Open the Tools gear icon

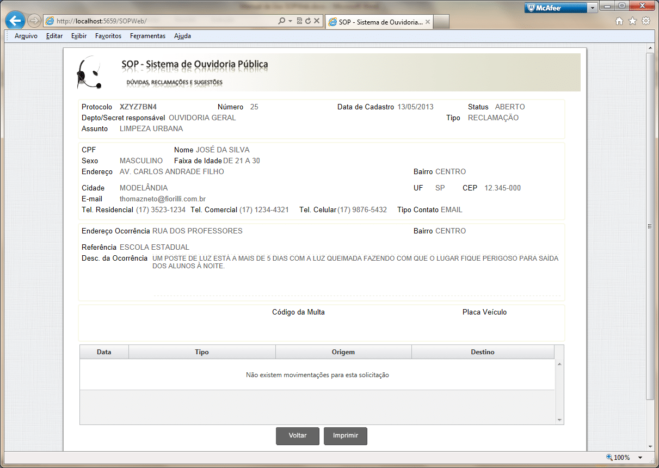(646, 21)
